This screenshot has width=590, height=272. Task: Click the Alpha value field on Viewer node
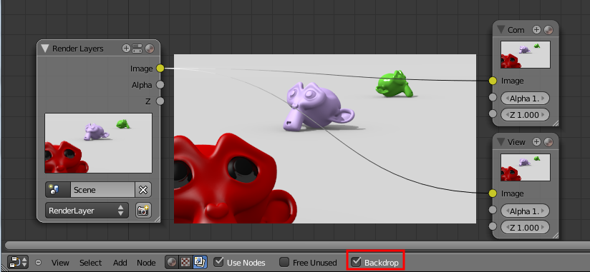525,211
